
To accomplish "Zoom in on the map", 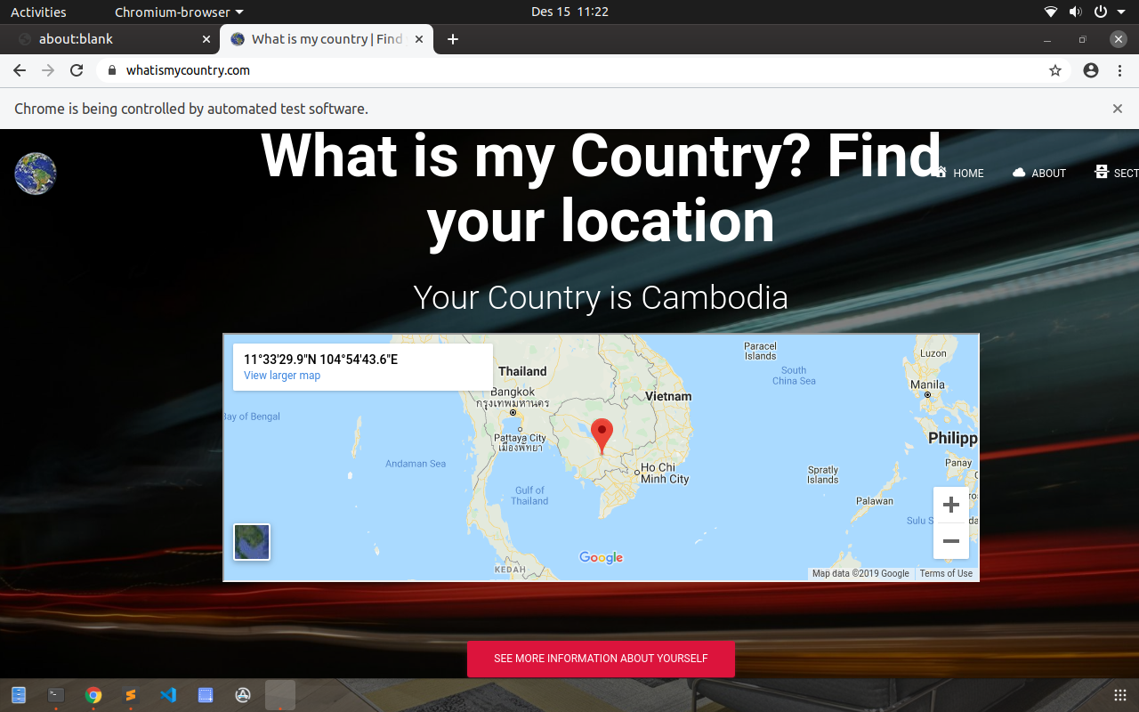I will tap(950, 506).
